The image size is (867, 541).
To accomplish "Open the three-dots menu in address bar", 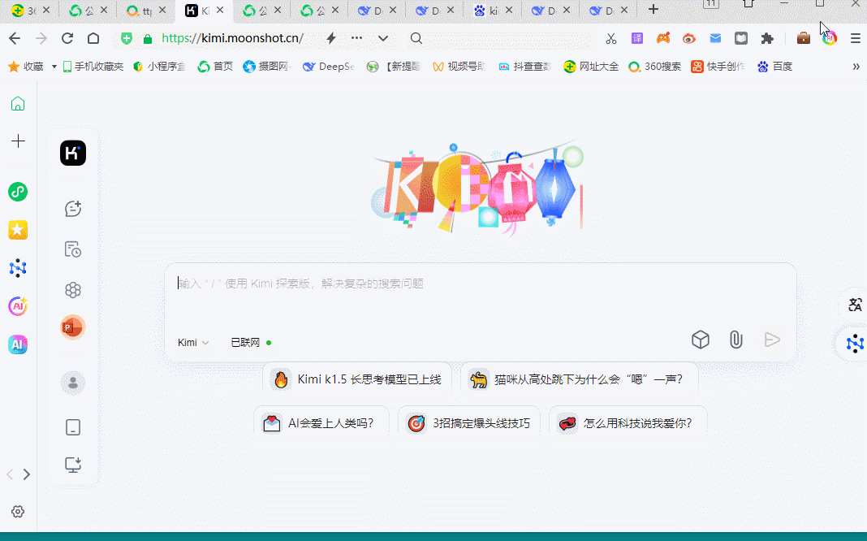I will 356,38.
